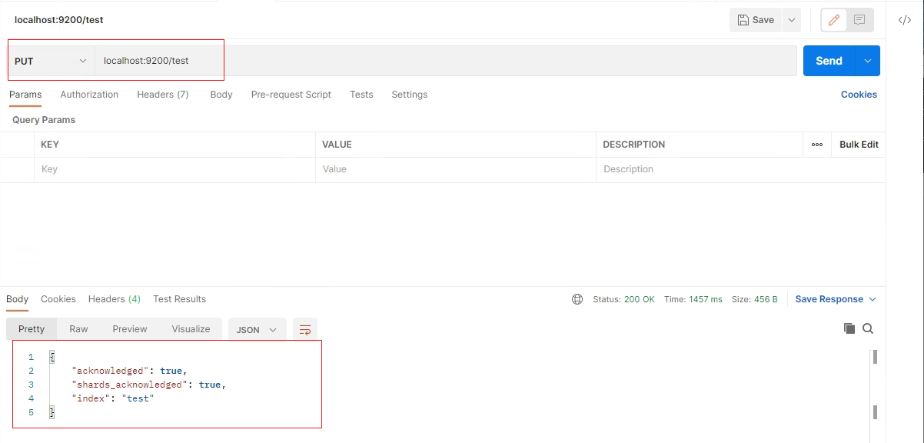Click the Key input cell
The height and width of the screenshot is (443, 924).
coord(174,169)
